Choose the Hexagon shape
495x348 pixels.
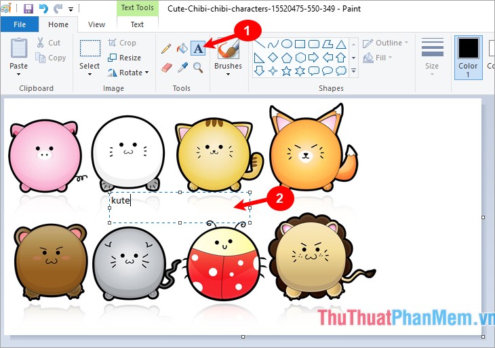click(x=300, y=58)
